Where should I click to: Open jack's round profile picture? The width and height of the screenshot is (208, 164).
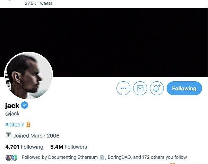(28, 76)
